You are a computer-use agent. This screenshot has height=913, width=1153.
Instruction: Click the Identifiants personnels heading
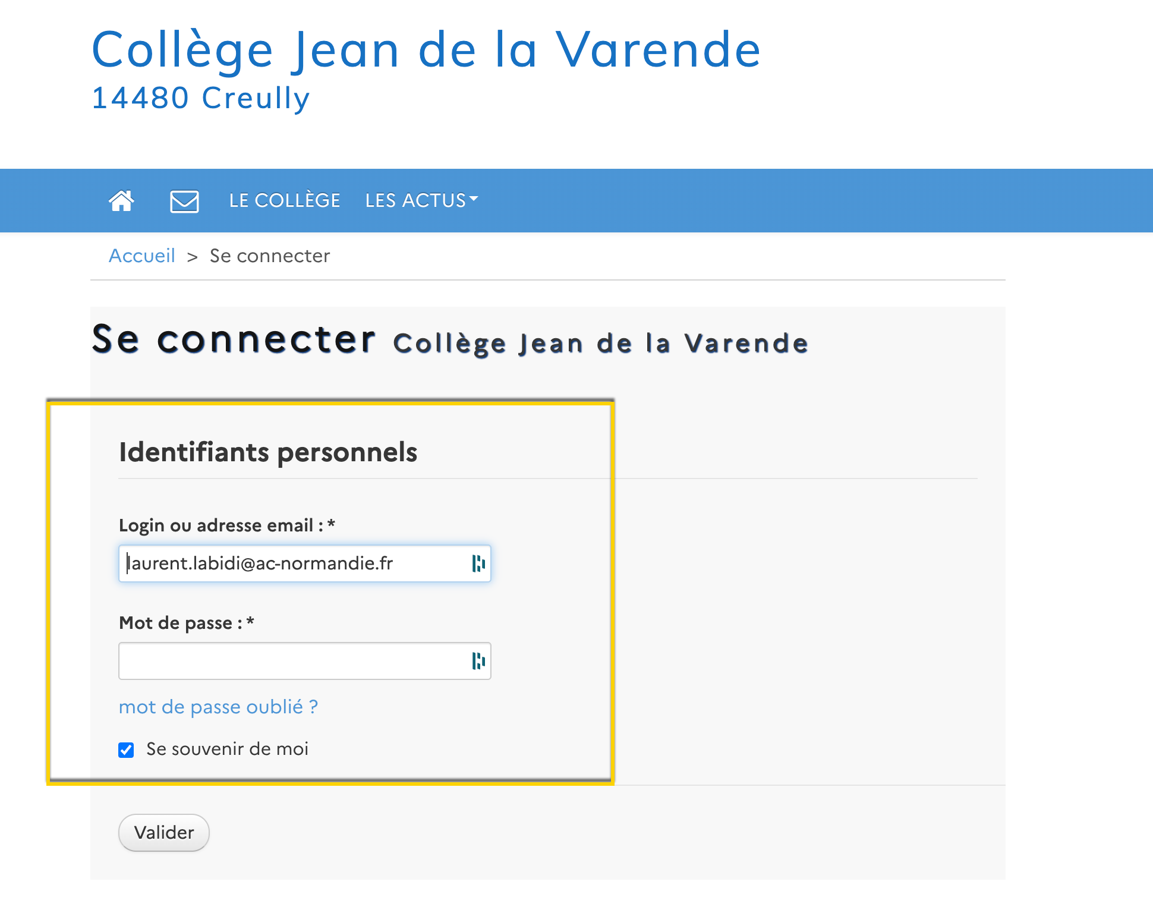[x=268, y=452]
